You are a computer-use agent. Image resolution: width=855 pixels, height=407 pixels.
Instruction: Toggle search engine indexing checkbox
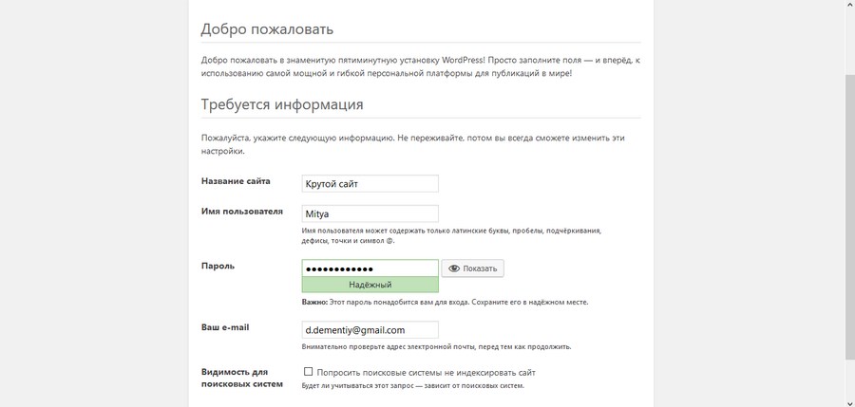click(307, 372)
